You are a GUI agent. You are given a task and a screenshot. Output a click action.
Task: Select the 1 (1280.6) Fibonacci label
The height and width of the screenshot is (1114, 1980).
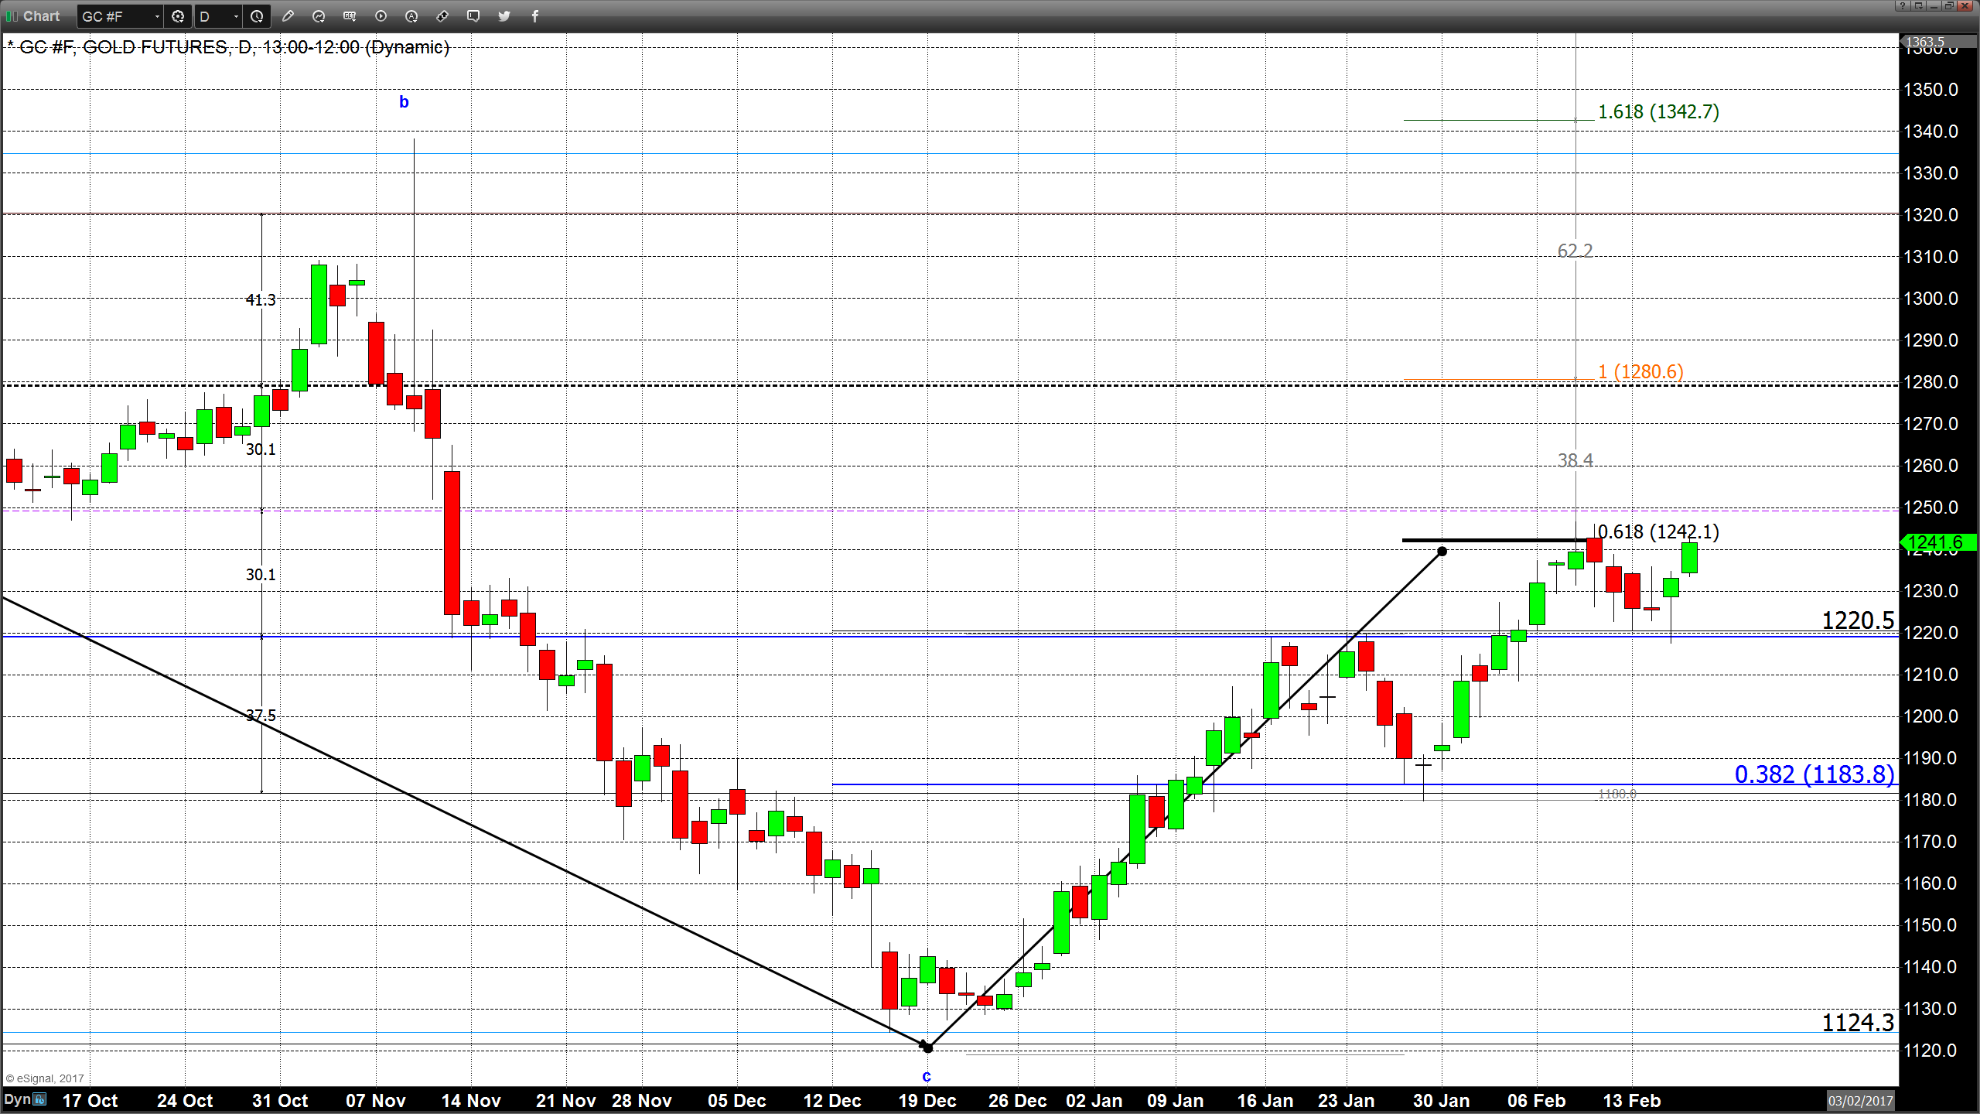coord(1640,371)
